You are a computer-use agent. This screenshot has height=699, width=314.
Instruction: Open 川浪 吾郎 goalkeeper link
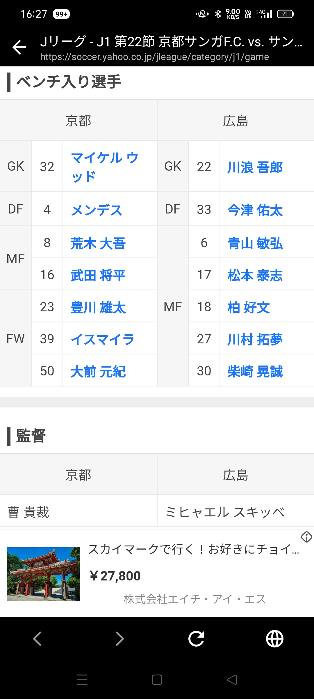255,167
